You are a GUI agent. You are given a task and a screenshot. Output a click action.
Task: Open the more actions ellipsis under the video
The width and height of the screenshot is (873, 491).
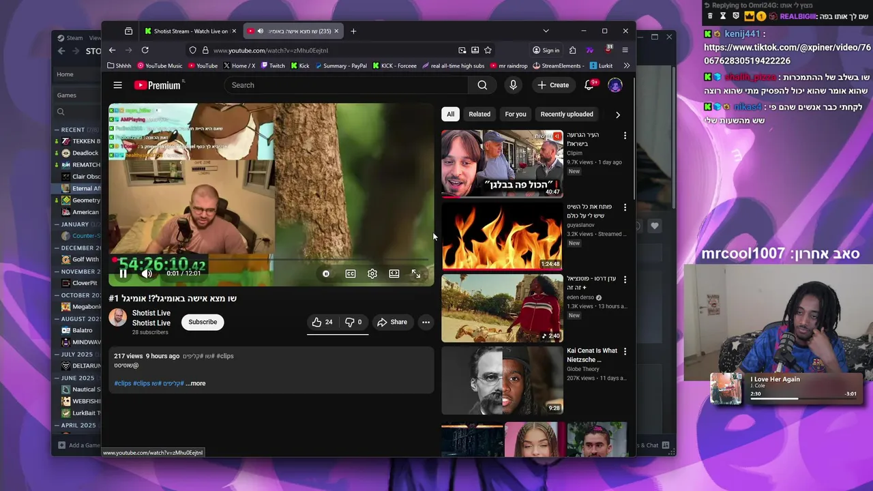click(x=426, y=322)
